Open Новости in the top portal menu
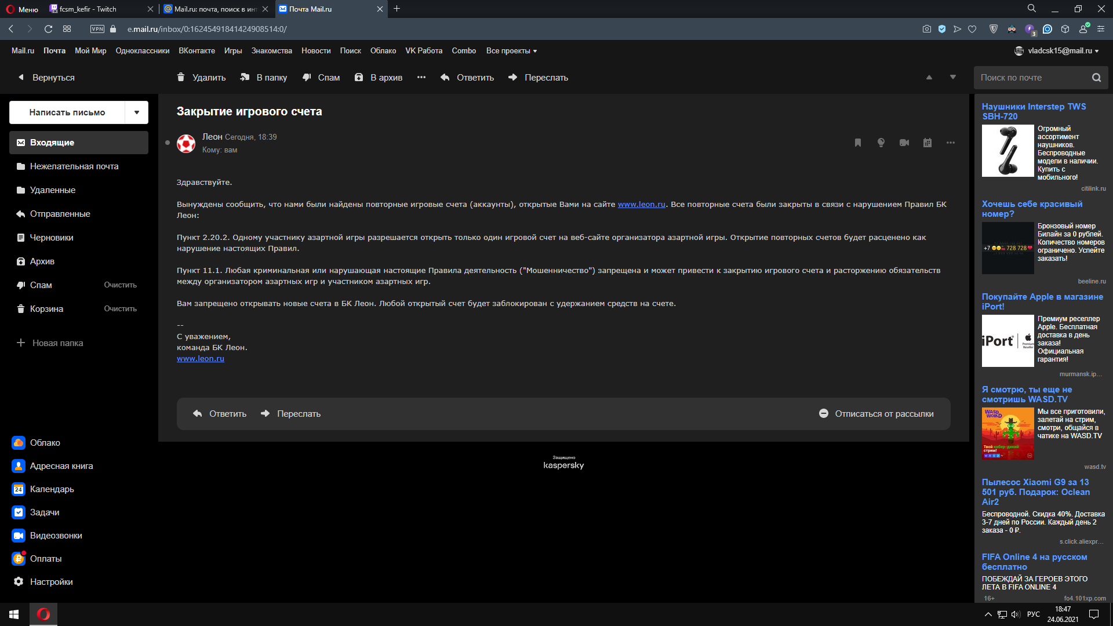The height and width of the screenshot is (626, 1113). click(x=316, y=51)
